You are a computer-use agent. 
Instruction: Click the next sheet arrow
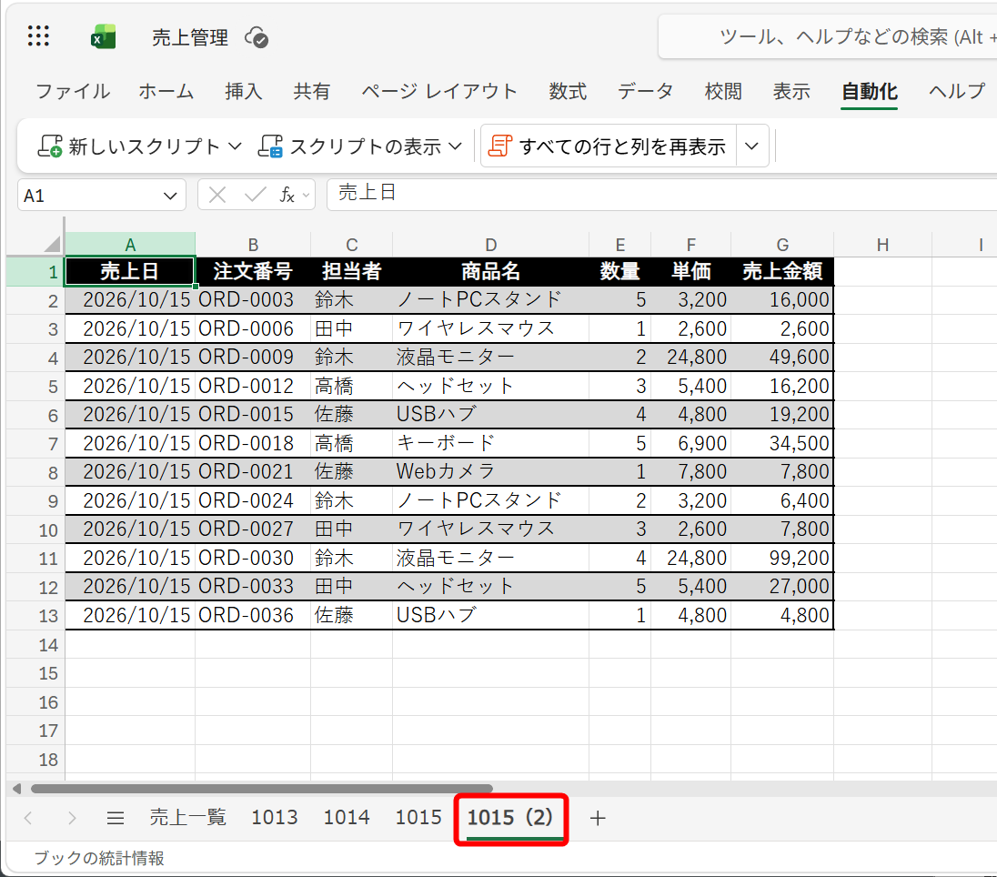(x=71, y=818)
